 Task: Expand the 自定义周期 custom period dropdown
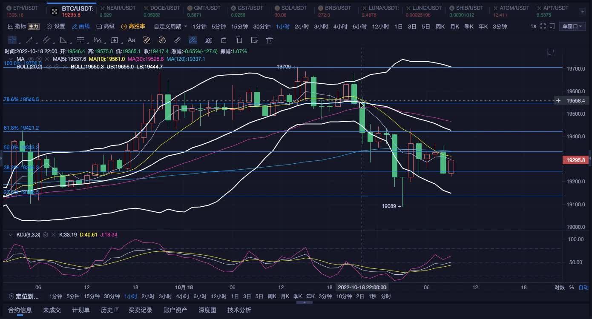(x=170, y=26)
